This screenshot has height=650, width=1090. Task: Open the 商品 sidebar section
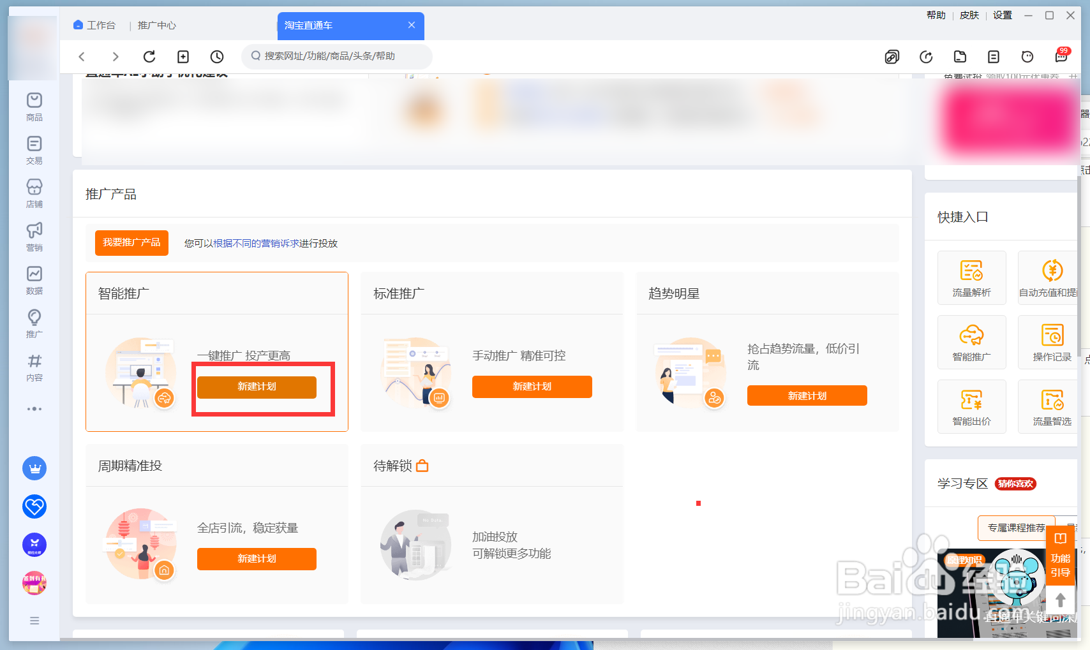34,107
